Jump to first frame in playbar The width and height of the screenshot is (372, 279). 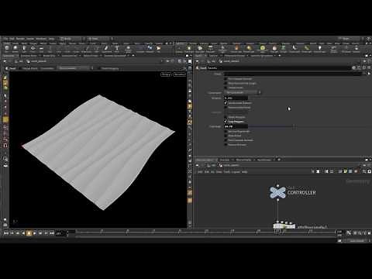coord(5,233)
